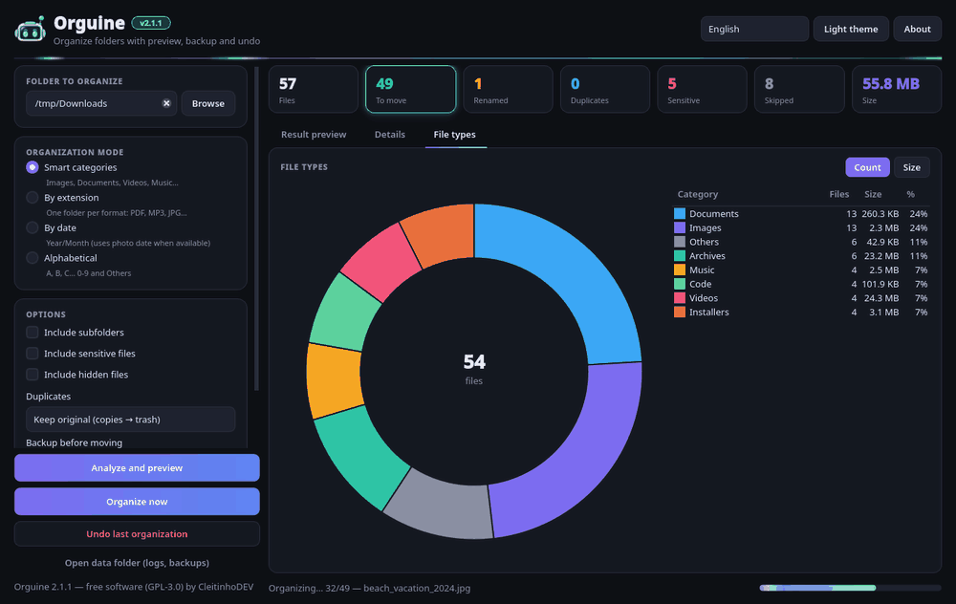
Task: Open the English language dropdown
Action: pyautogui.click(x=754, y=30)
